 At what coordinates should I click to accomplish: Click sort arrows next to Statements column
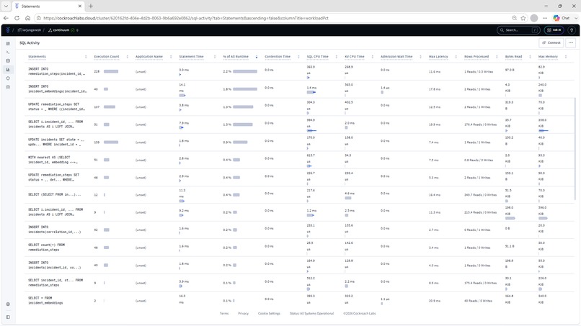86,57
